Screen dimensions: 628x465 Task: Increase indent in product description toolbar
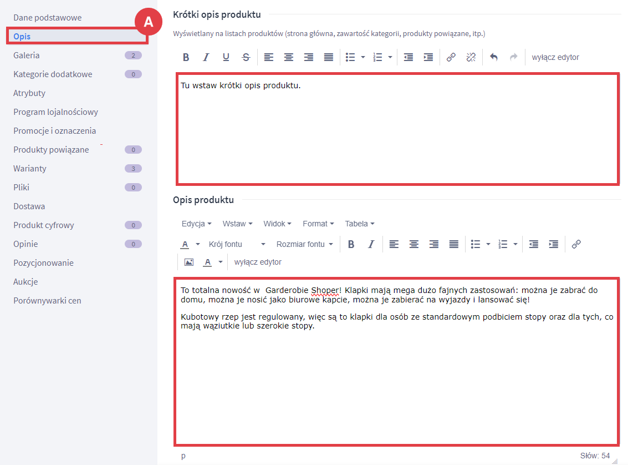coord(554,244)
